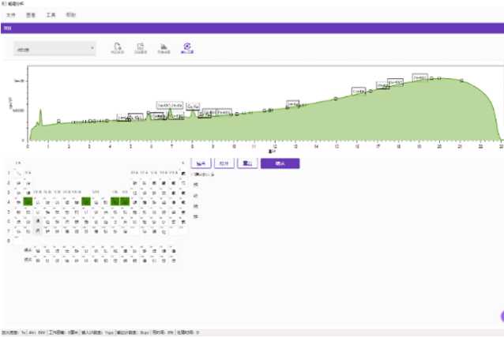Open the 查看 (View) menu
This screenshot has width=504, height=337.
[x=31, y=15]
